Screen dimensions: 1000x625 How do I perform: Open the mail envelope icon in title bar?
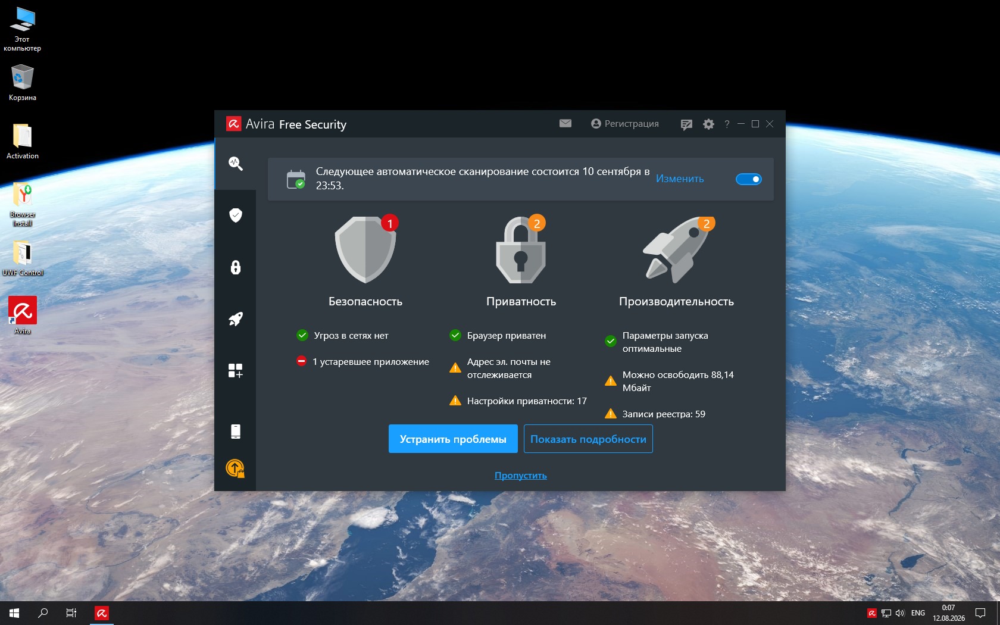565,123
